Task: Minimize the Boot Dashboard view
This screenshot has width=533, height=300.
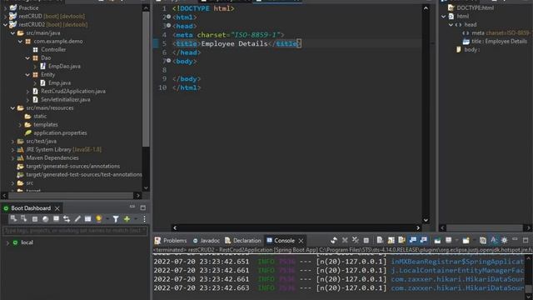Action: 132,207
